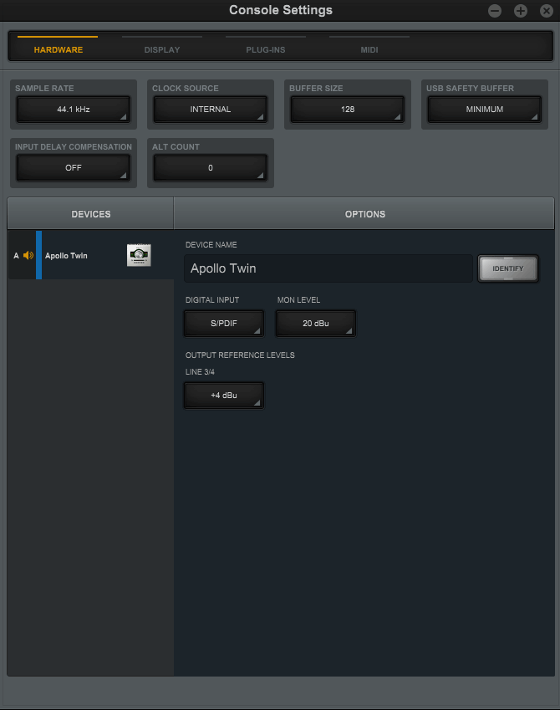
Task: Maximize the Console Settings window with plus icon
Action: tap(521, 11)
